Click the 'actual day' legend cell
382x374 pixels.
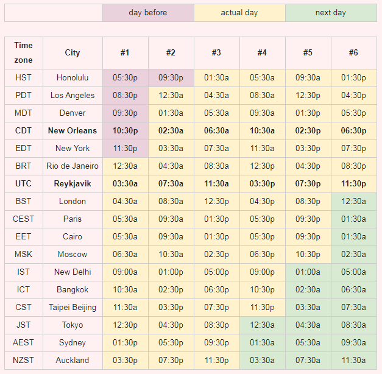click(239, 13)
